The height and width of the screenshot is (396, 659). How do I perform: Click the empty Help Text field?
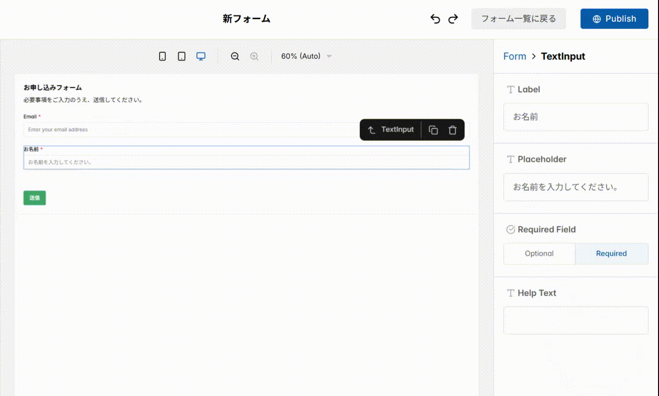pos(576,320)
